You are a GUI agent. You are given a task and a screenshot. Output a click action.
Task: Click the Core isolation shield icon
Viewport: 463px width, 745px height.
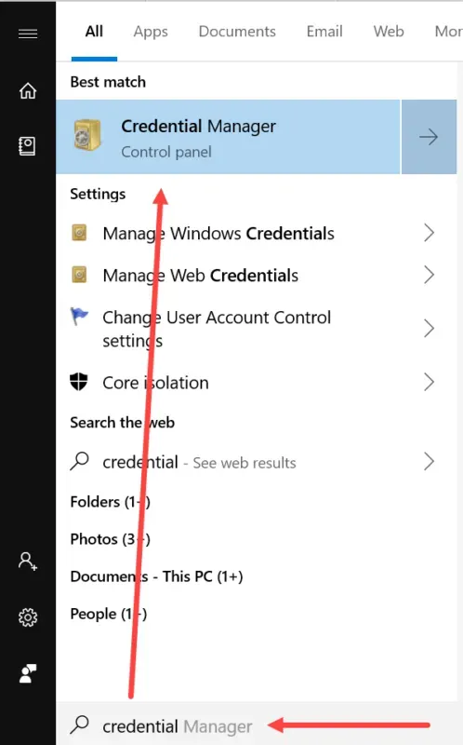[79, 382]
